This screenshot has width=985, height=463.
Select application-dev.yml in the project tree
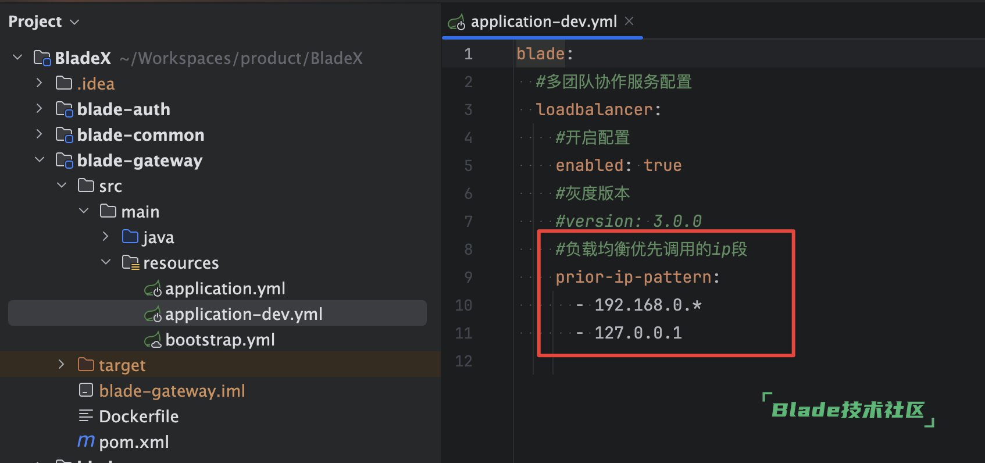tap(217, 314)
